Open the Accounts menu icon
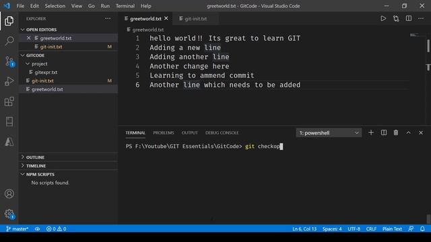Image resolution: width=431 pixels, height=242 pixels. tap(9, 194)
